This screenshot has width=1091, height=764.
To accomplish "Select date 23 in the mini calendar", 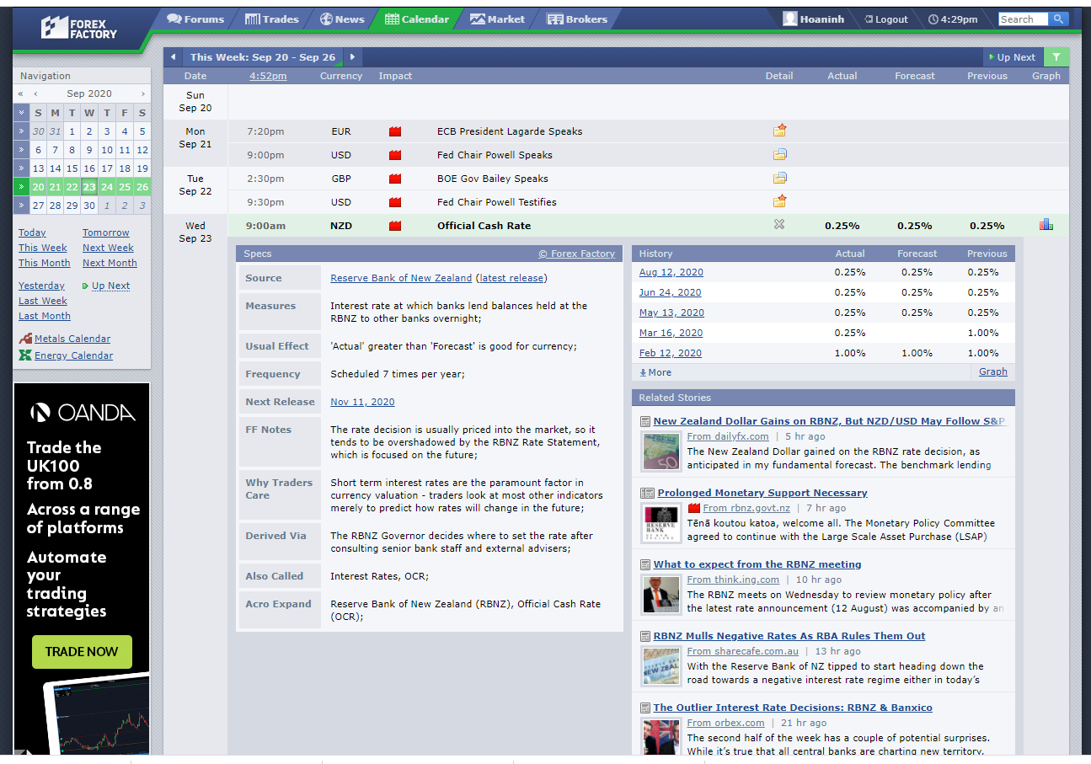I will click(x=89, y=187).
